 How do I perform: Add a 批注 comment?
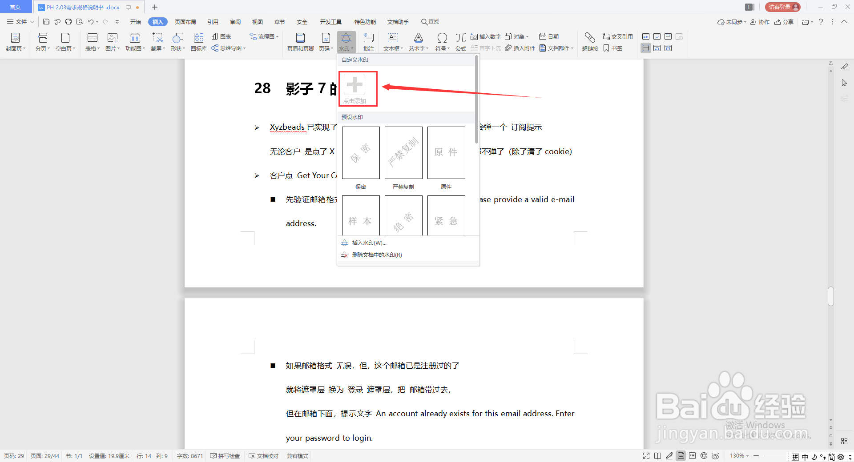point(368,41)
